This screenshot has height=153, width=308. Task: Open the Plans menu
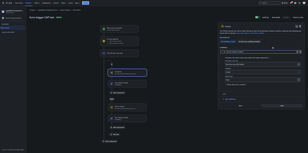point(64,3)
